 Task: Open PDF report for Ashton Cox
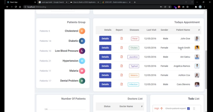point(122,75)
